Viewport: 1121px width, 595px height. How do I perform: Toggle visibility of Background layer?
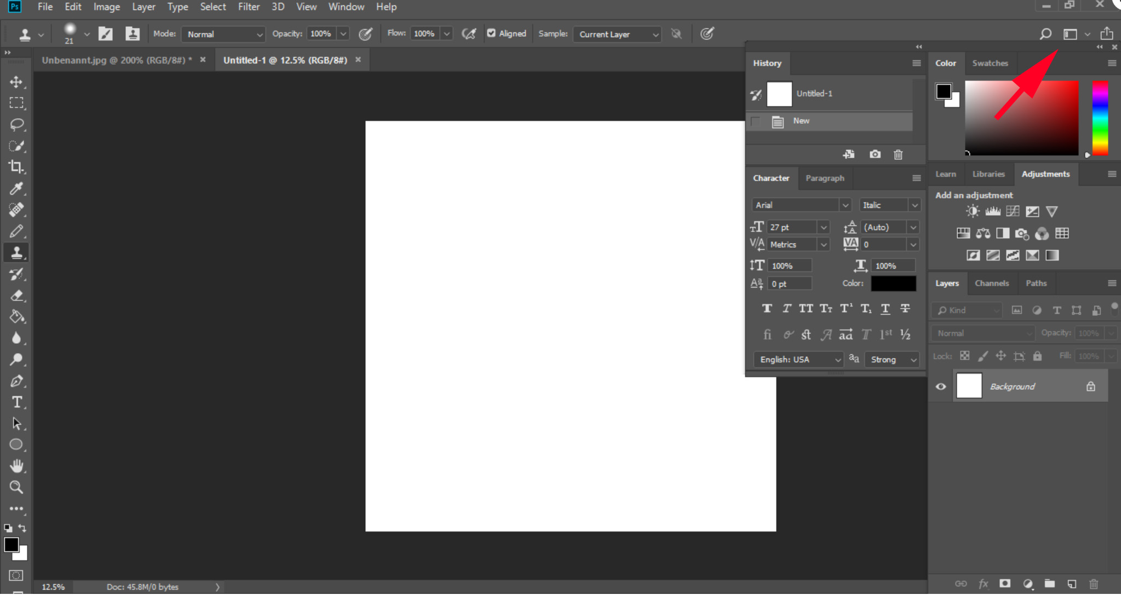940,385
